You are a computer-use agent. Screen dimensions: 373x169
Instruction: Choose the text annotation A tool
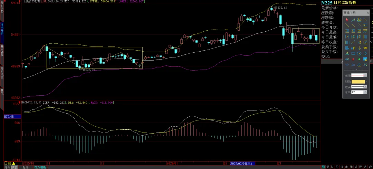347,53
